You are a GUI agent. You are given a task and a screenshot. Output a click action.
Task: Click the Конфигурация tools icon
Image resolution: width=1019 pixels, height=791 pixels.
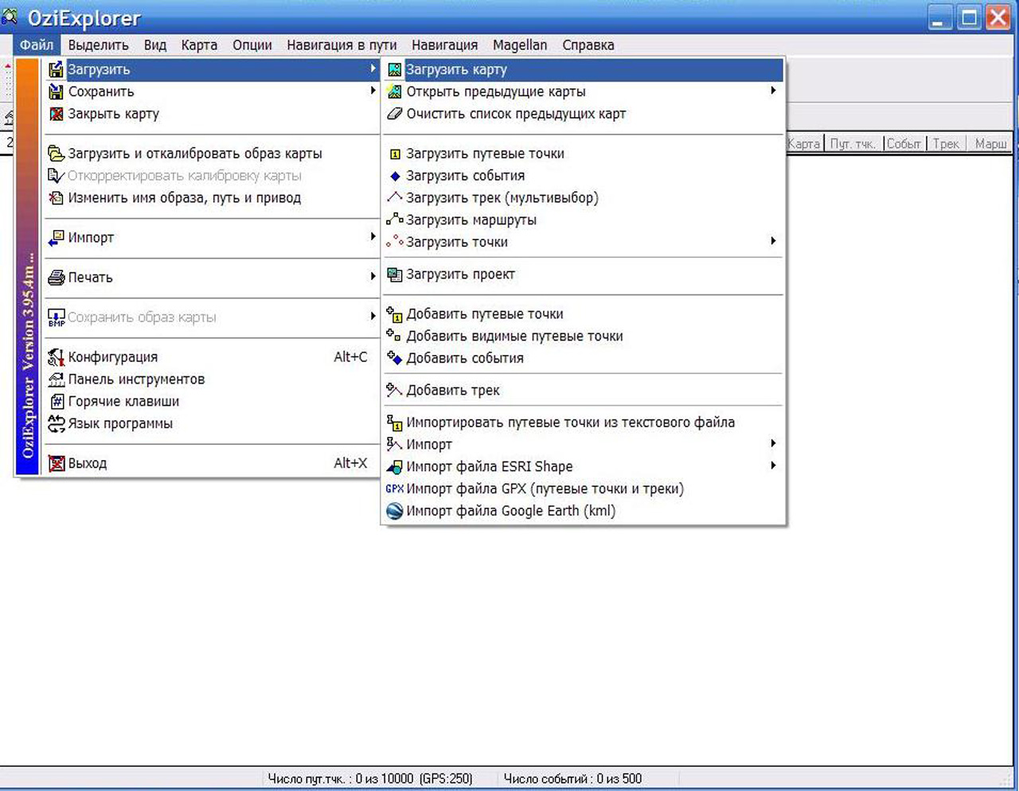pyautogui.click(x=56, y=357)
